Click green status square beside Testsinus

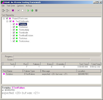[17, 38]
